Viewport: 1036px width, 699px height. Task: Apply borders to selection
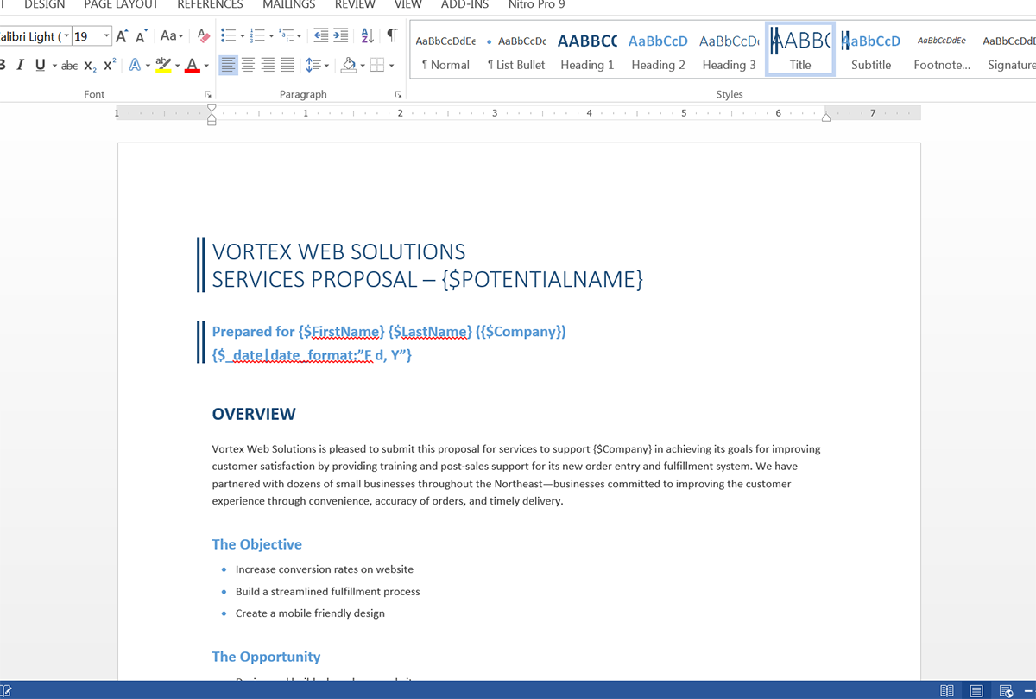(377, 65)
